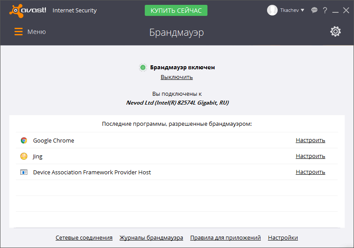Click the Google Chrome icon
The height and width of the screenshot is (248, 354).
[x=24, y=140]
